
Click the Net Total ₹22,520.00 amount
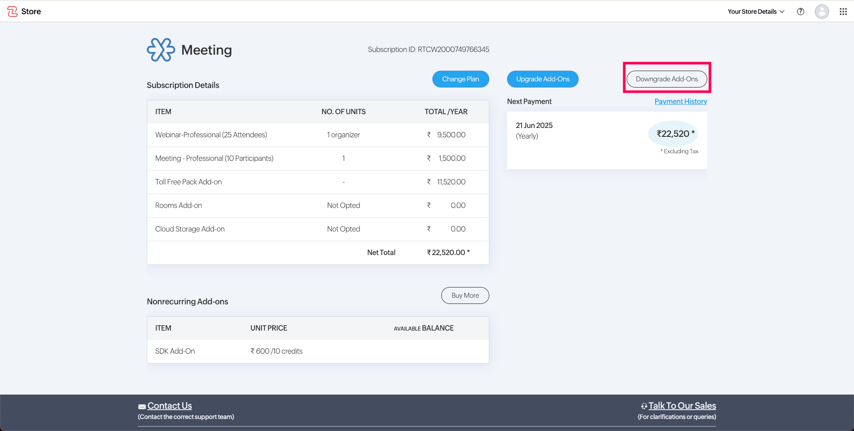point(448,252)
